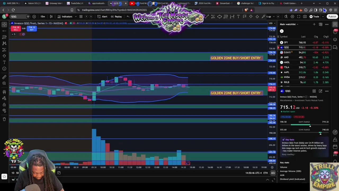Expand favorite indicators dropdown arrow
Image resolution: width=339 pixels, height=191 pixels.
pos(76,16)
